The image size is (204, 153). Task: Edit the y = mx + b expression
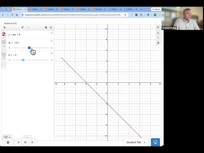[14, 35]
